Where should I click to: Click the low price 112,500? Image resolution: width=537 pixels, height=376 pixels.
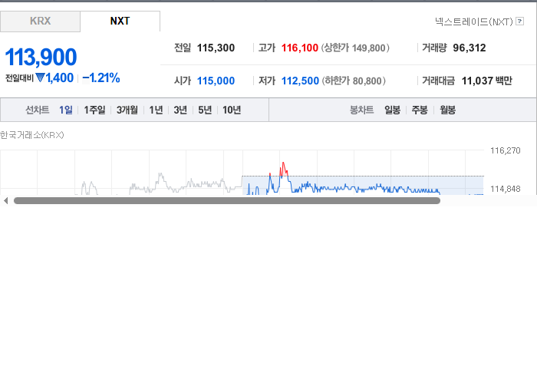(x=300, y=81)
